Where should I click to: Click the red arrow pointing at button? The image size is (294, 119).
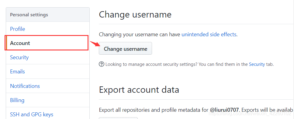click(x=95, y=43)
